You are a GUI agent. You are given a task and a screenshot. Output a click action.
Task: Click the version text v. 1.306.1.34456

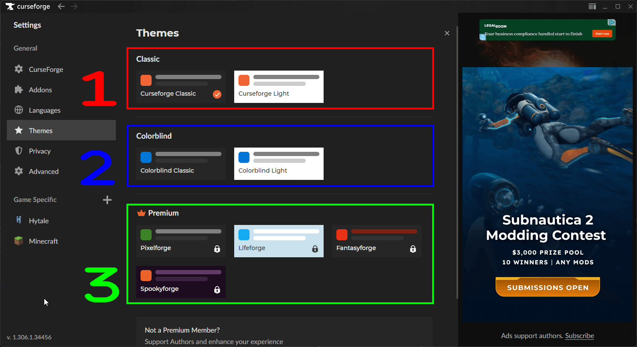[x=29, y=337]
